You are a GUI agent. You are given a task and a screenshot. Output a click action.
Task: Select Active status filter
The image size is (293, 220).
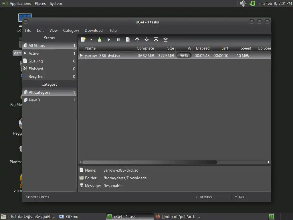coord(49,53)
